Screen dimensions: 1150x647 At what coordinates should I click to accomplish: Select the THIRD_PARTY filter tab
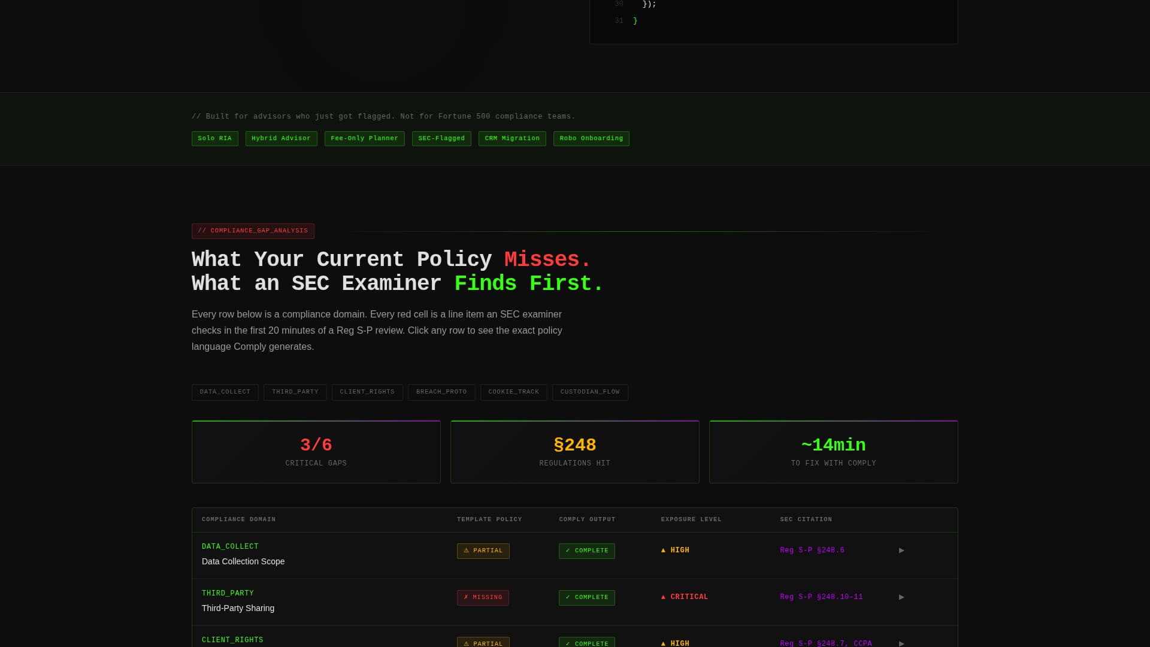tap(295, 392)
